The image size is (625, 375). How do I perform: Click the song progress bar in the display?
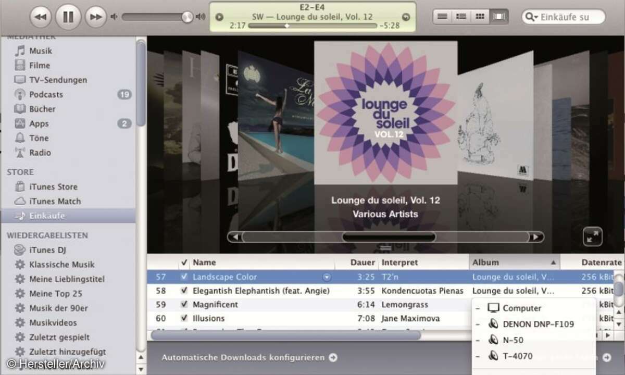point(312,25)
